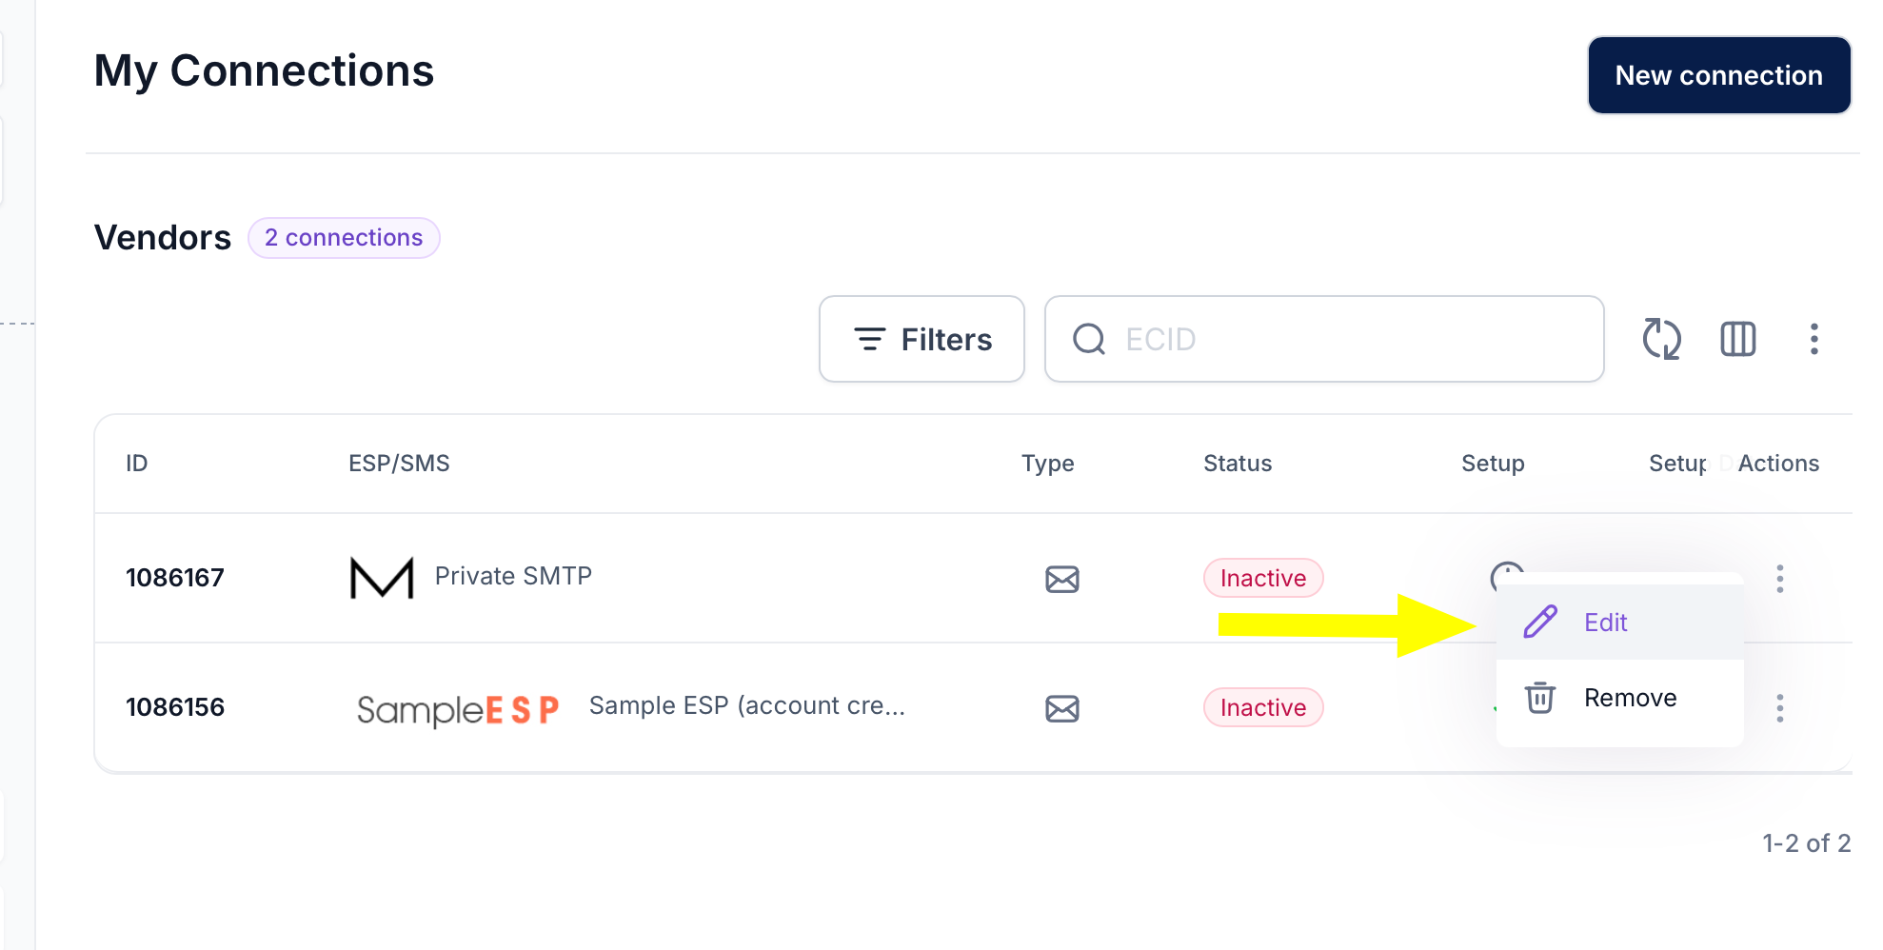The height and width of the screenshot is (950, 1883).
Task: Click the search magnifier icon
Action: [1089, 339]
